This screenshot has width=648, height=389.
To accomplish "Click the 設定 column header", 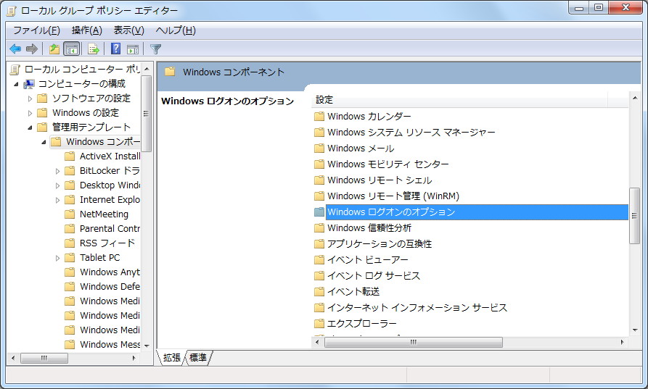I will (x=459, y=100).
